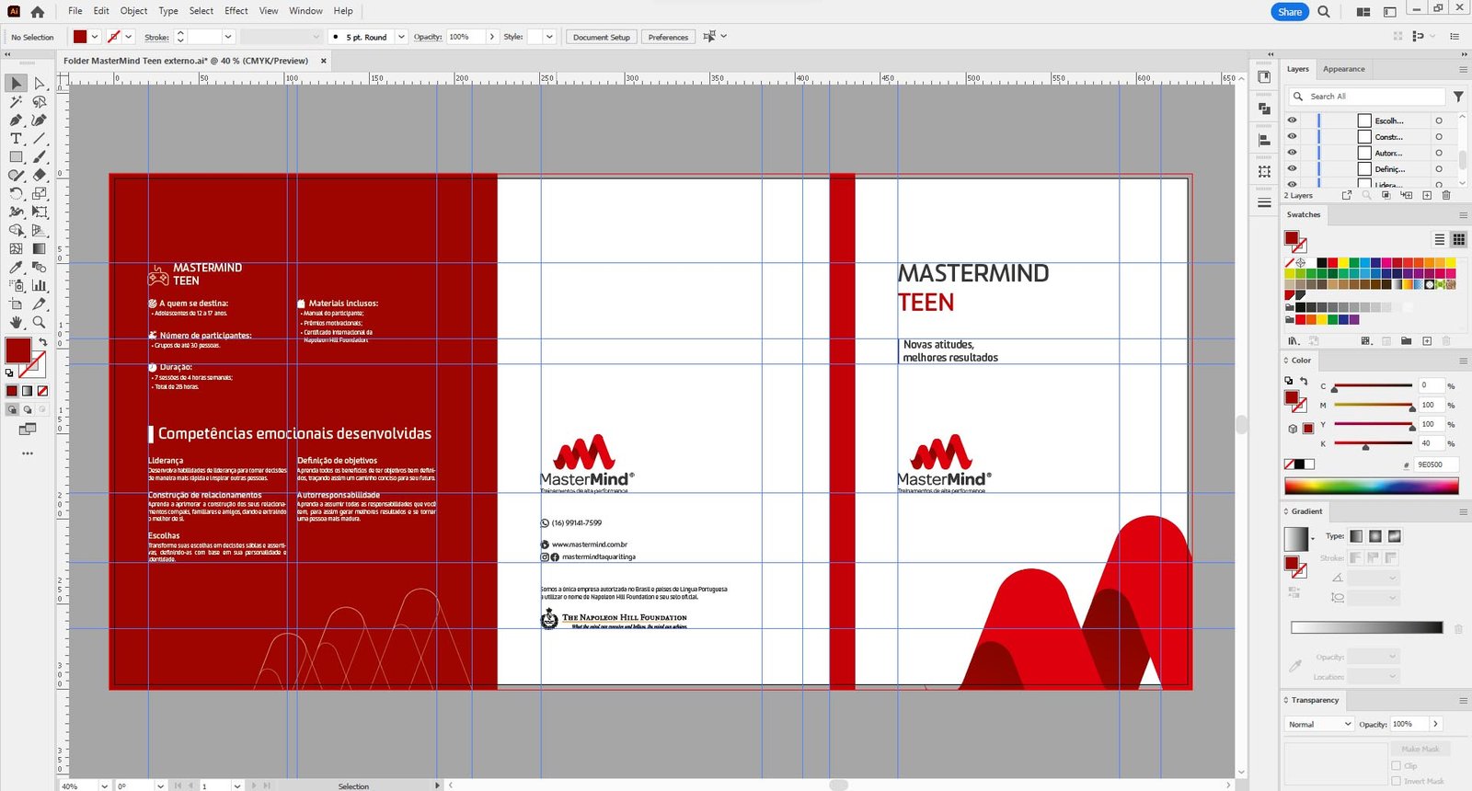This screenshot has width=1472, height=791.
Task: Select the Column Graph tool
Action: click(39, 285)
